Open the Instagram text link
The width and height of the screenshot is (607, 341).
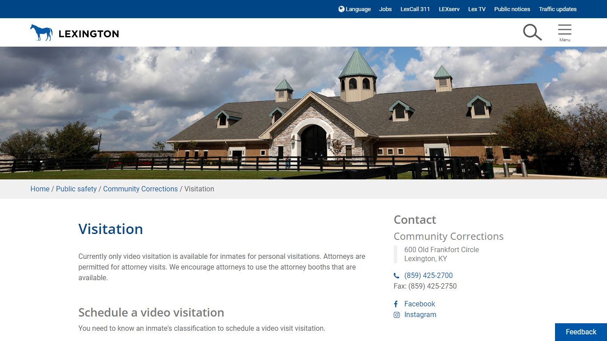tap(420, 314)
